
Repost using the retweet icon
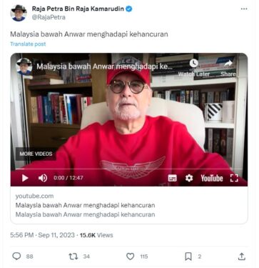tap(73, 257)
